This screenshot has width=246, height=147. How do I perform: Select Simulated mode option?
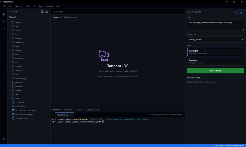tap(215, 52)
